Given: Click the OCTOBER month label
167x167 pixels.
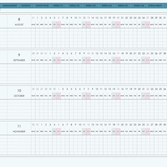Looking at the screenshot, I should coord(19,96).
